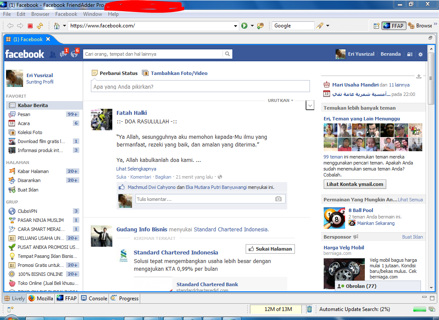Open the Obrolan (77) chat bar
Screen dimensions: 439x320
(x=378, y=286)
